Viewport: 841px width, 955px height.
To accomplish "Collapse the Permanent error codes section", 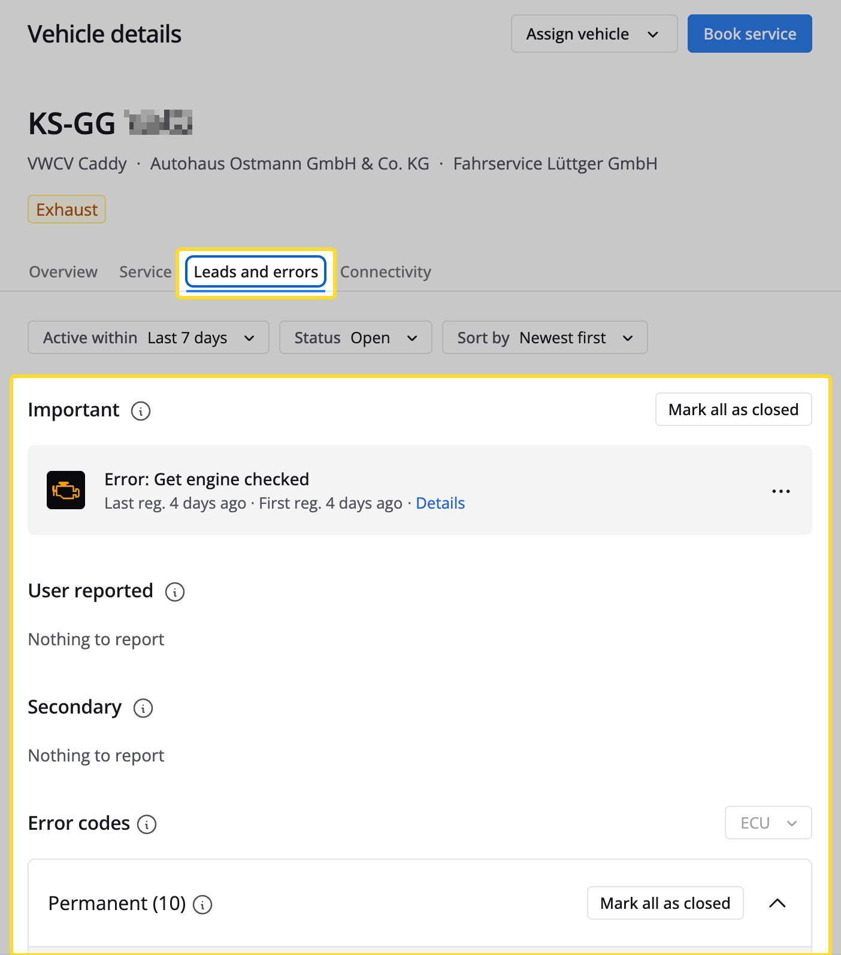I will [777, 903].
